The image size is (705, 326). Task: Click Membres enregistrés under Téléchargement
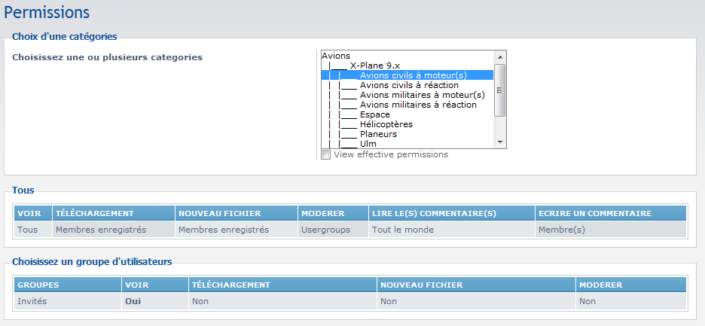[101, 230]
